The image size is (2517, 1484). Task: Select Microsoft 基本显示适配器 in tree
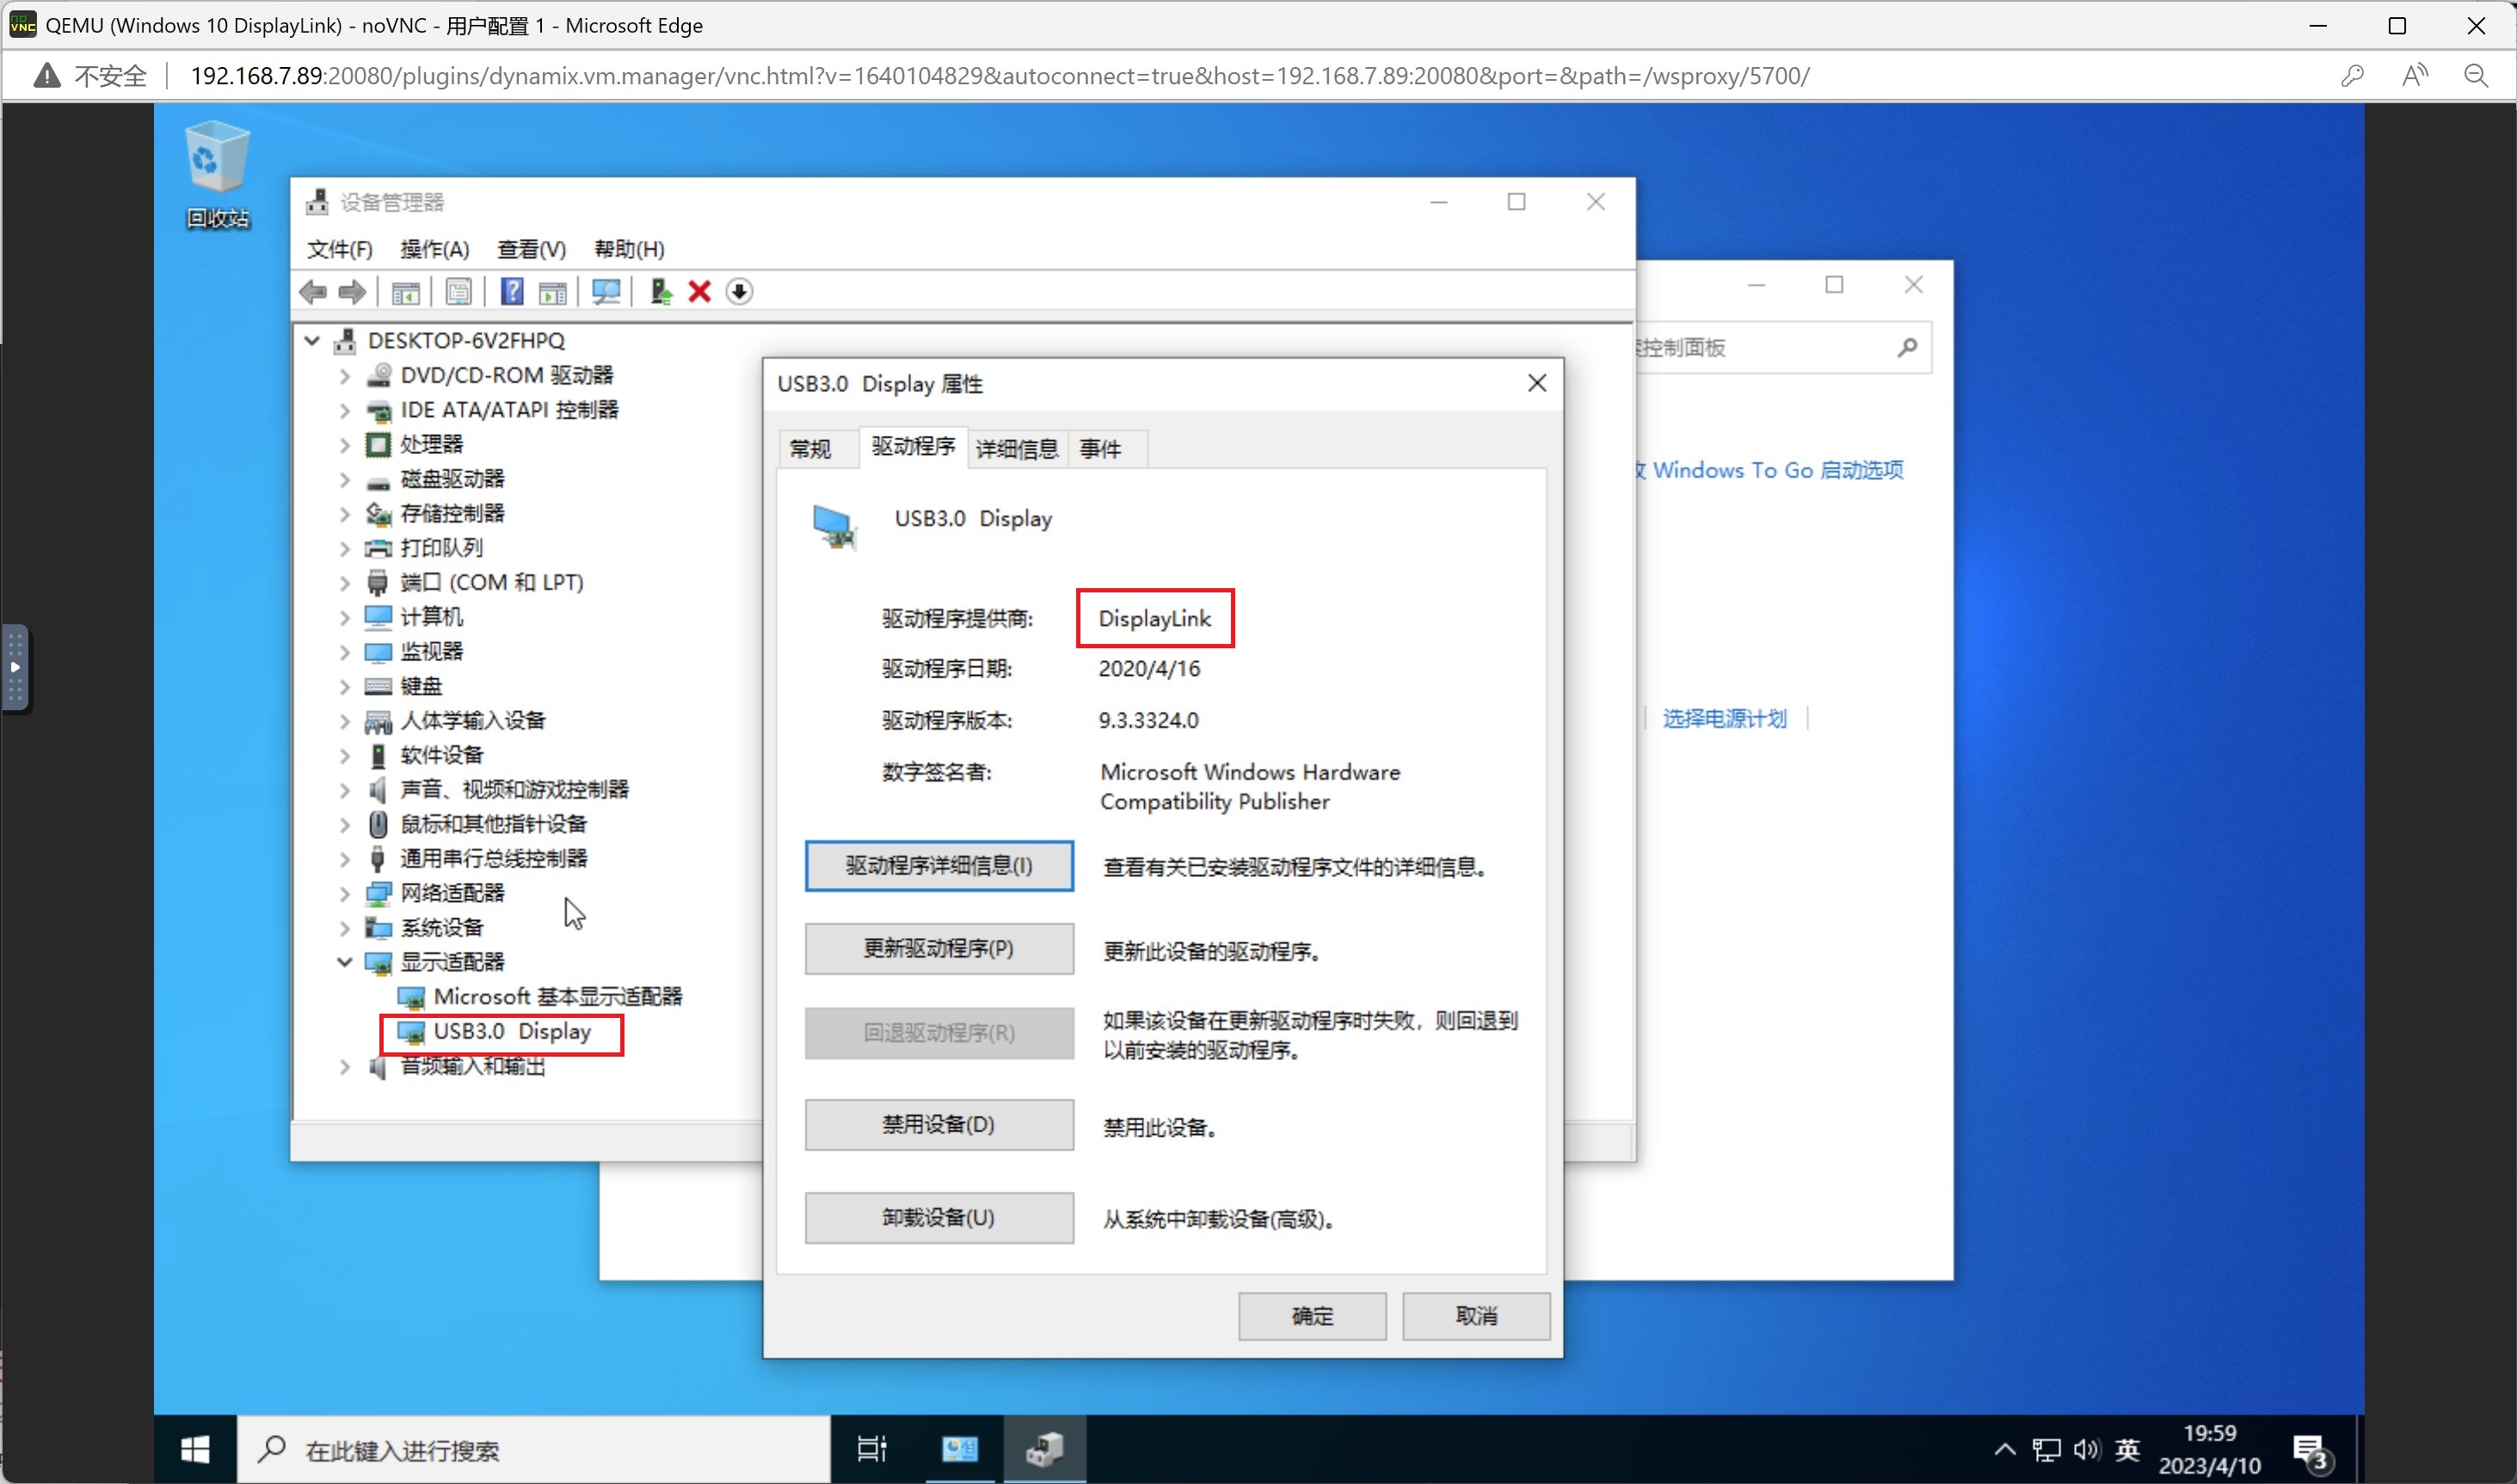pos(557,997)
